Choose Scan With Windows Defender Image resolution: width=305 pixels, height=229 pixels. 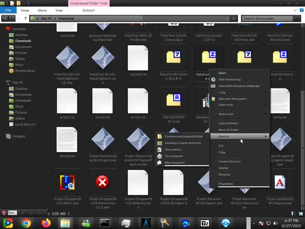(240, 86)
